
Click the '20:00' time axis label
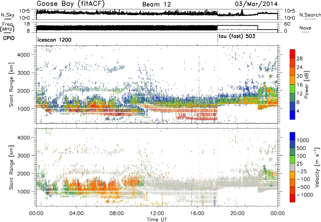pyautogui.click(x=237, y=214)
